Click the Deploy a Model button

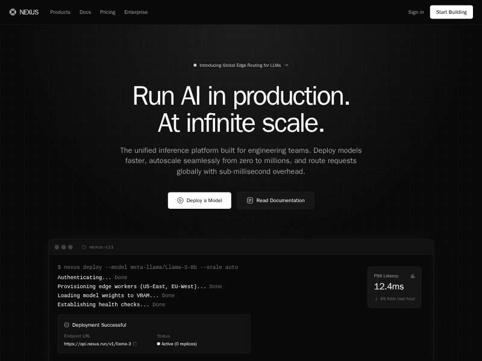(x=199, y=200)
